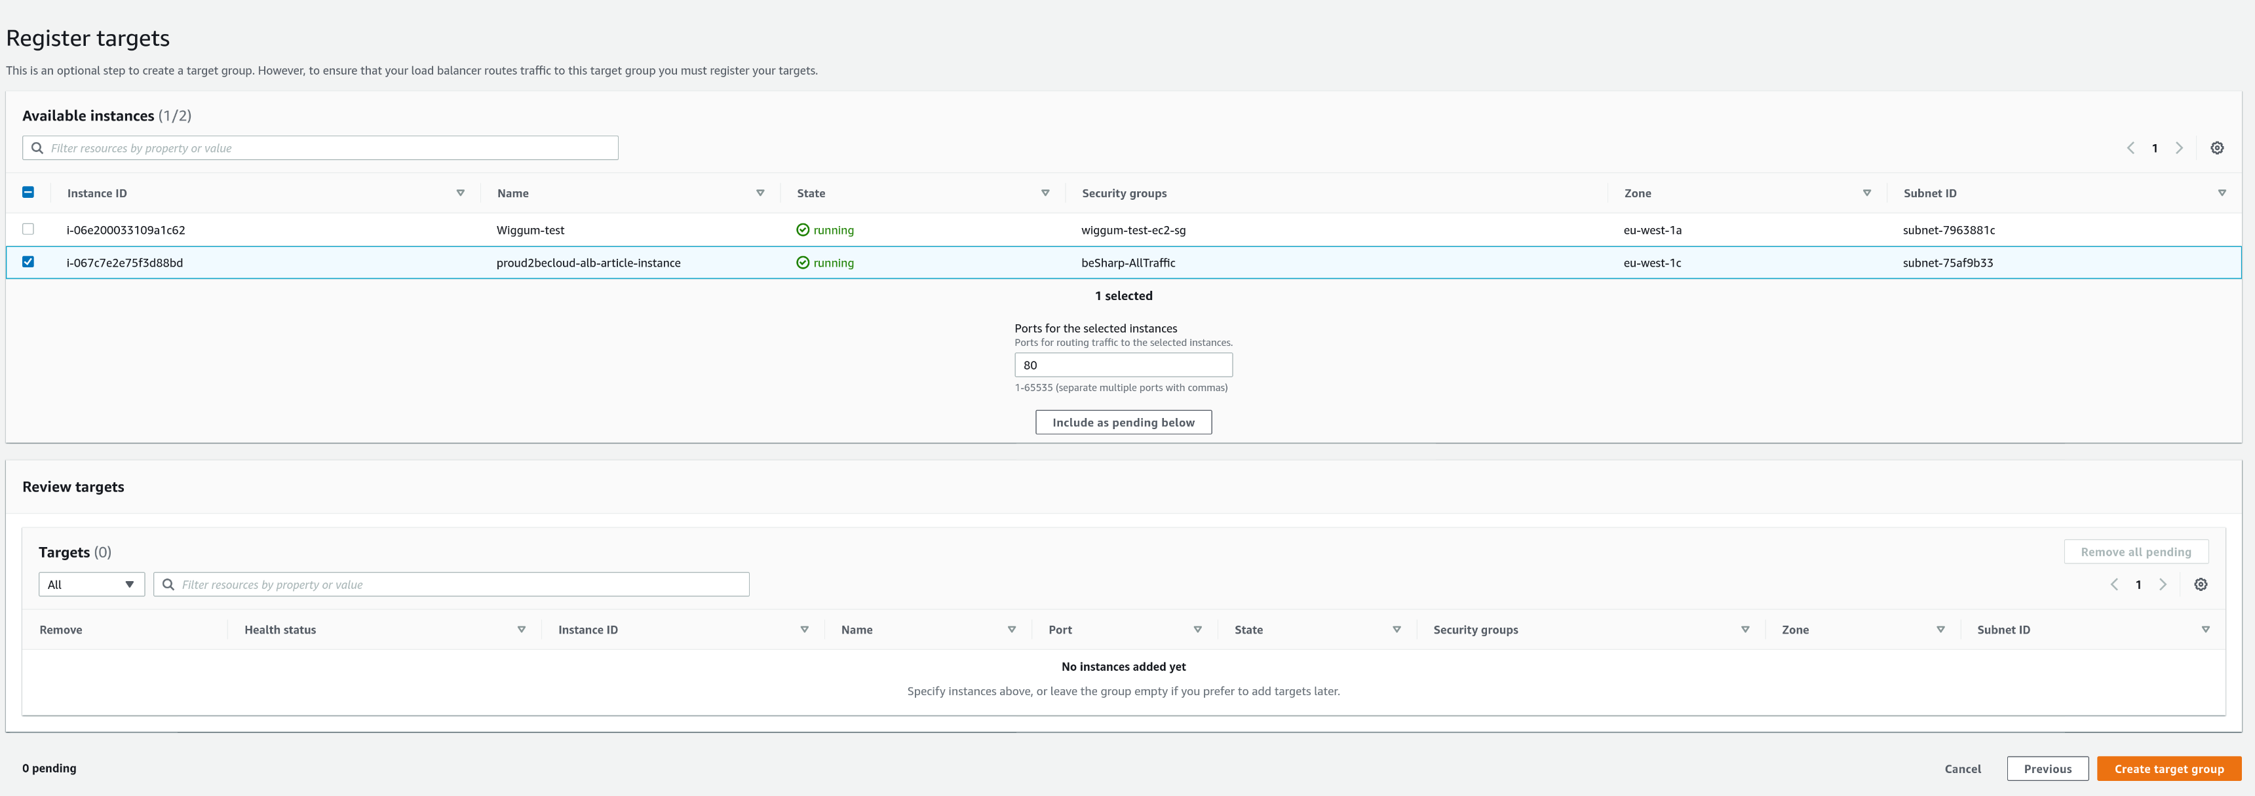This screenshot has height=796, width=2255.
Task: Click the Cancel link
Action: tap(1962, 769)
